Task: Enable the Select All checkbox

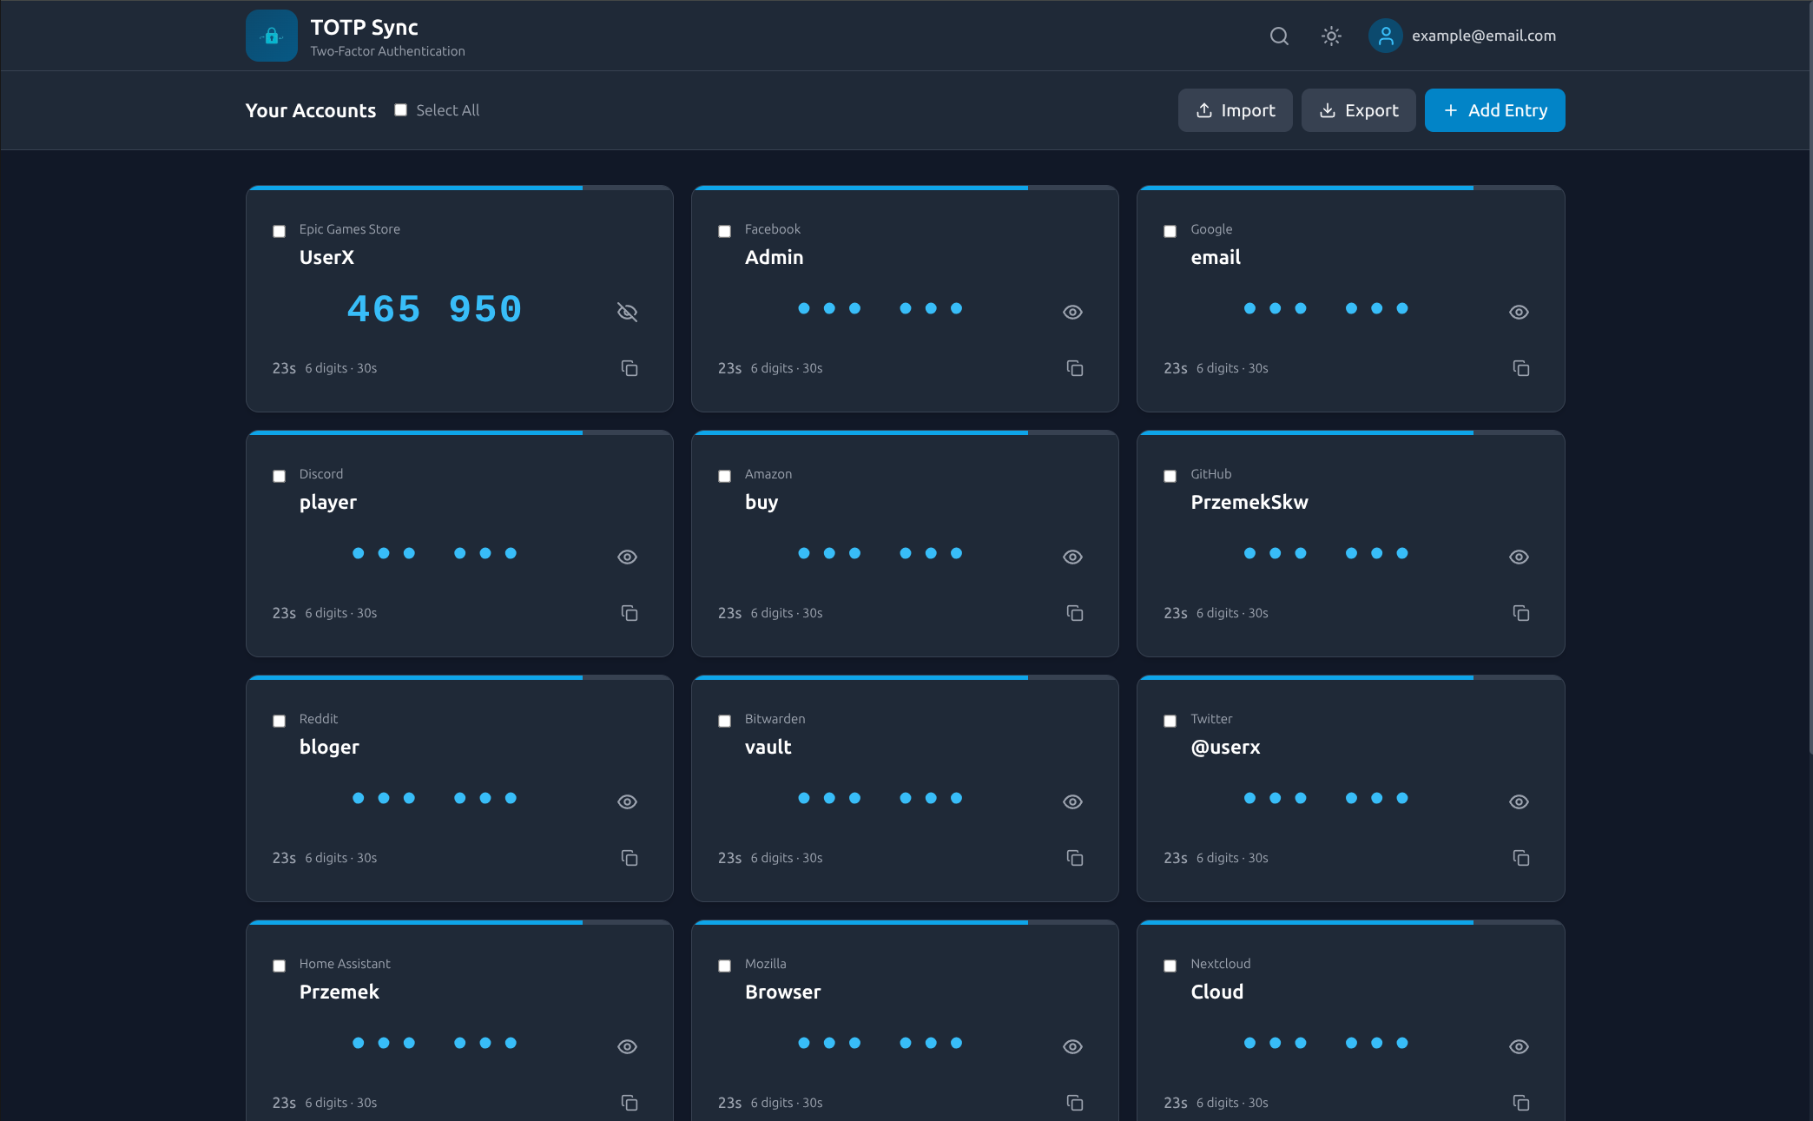Action: [x=400, y=109]
